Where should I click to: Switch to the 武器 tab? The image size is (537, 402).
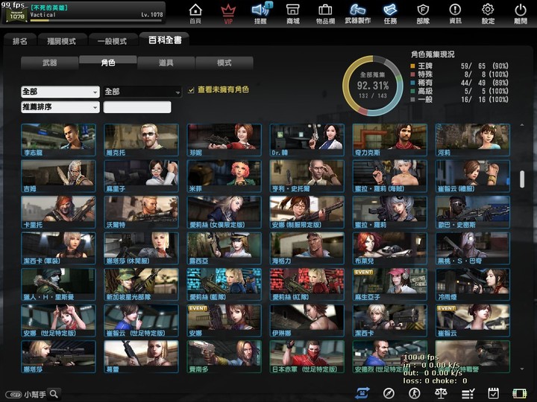click(x=49, y=63)
